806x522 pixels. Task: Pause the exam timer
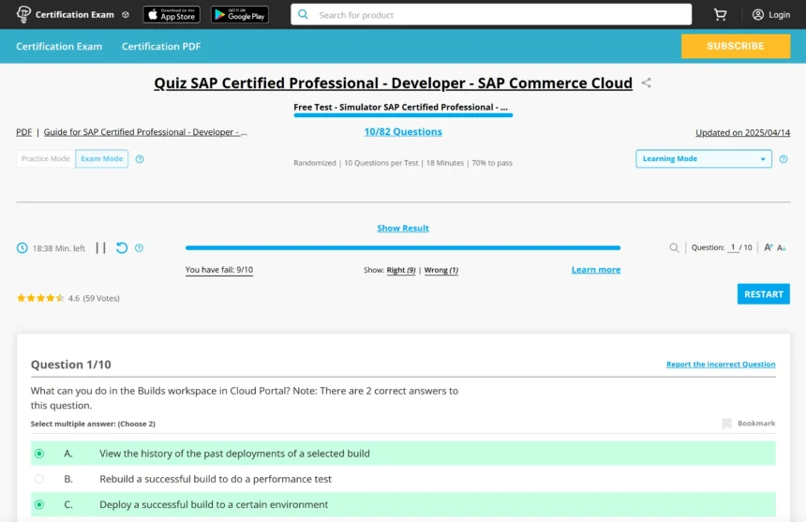pos(101,248)
